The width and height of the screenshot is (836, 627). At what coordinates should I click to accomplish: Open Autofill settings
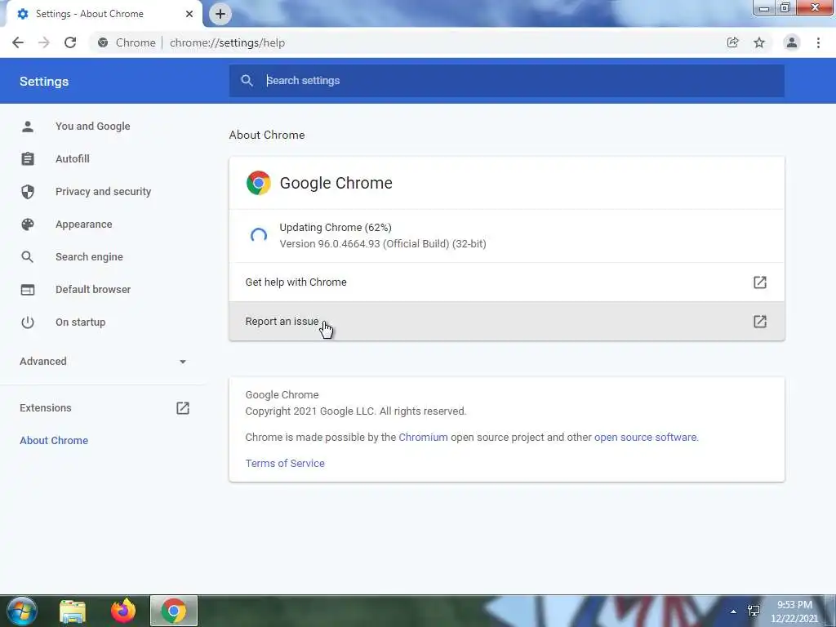pyautogui.click(x=73, y=159)
